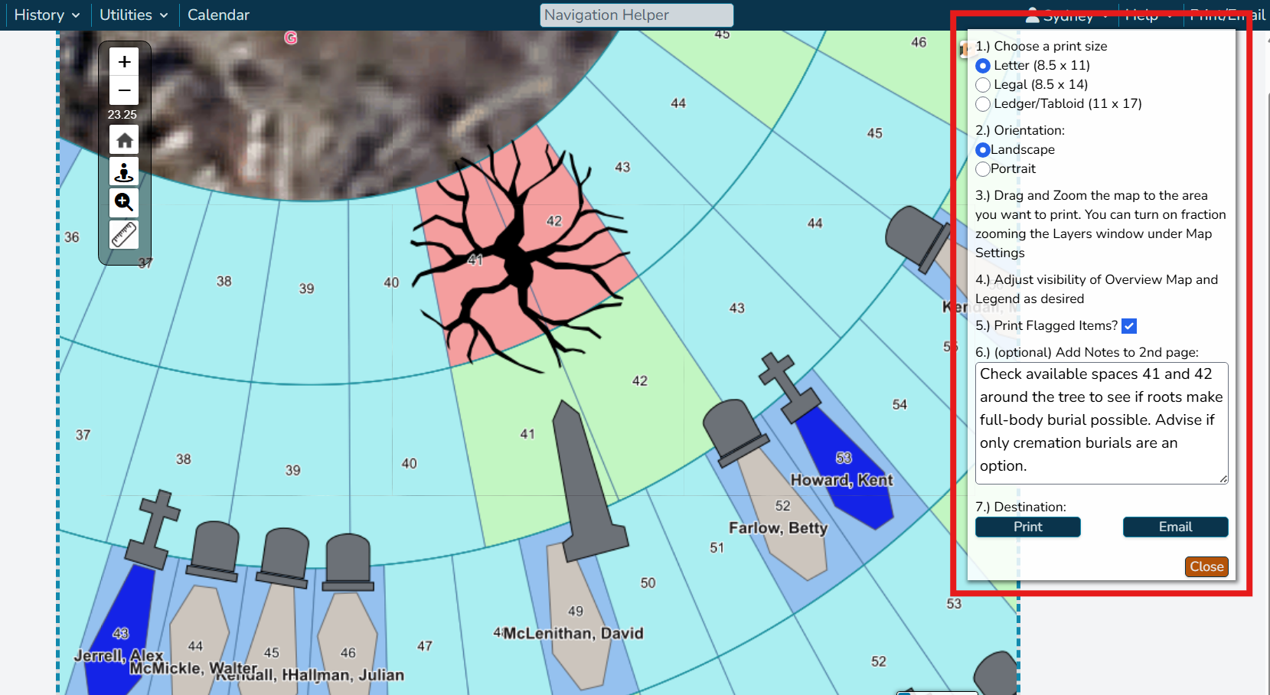Uncheck Print Flagged Items checkbox

tap(1129, 326)
